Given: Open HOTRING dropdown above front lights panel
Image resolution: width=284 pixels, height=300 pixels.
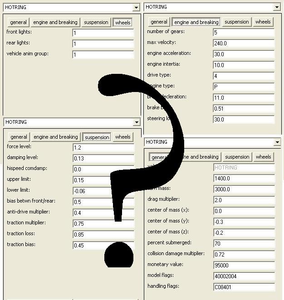Looking at the screenshot, I should click(136, 8).
